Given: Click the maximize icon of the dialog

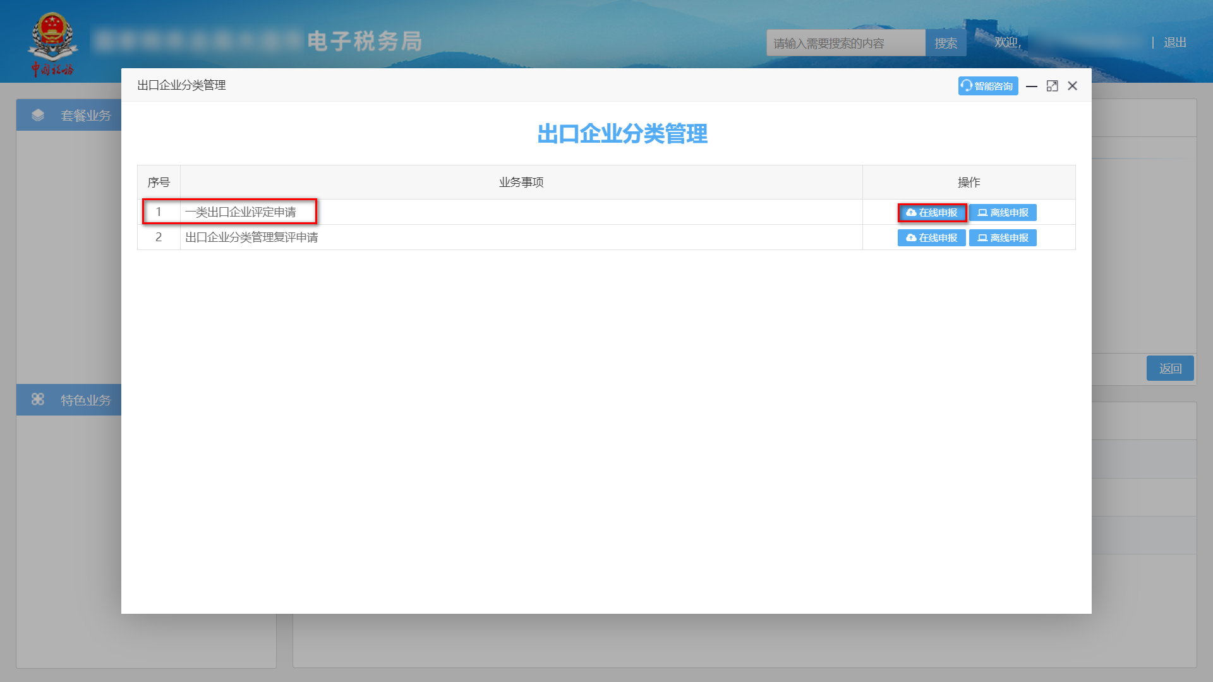Looking at the screenshot, I should (1052, 85).
